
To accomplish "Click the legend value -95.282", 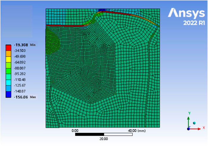I will coord(20,74).
